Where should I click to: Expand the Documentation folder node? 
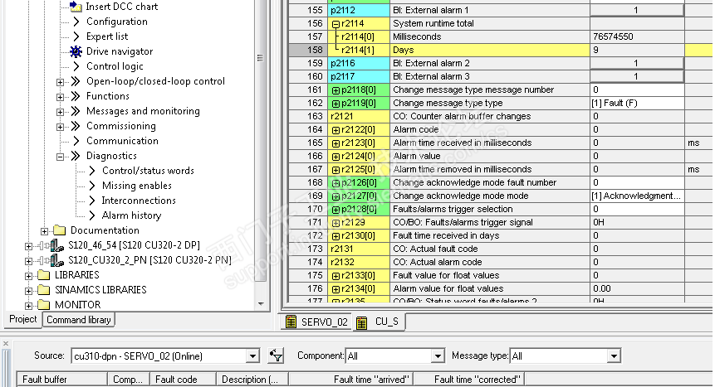pyautogui.click(x=44, y=231)
